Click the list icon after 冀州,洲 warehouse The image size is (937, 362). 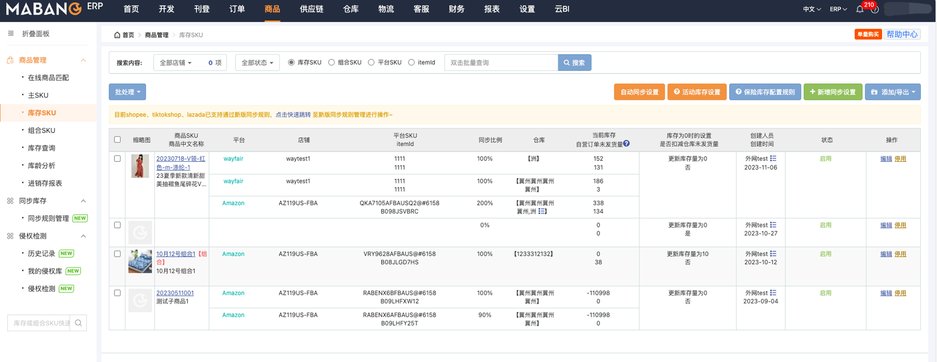(542, 211)
